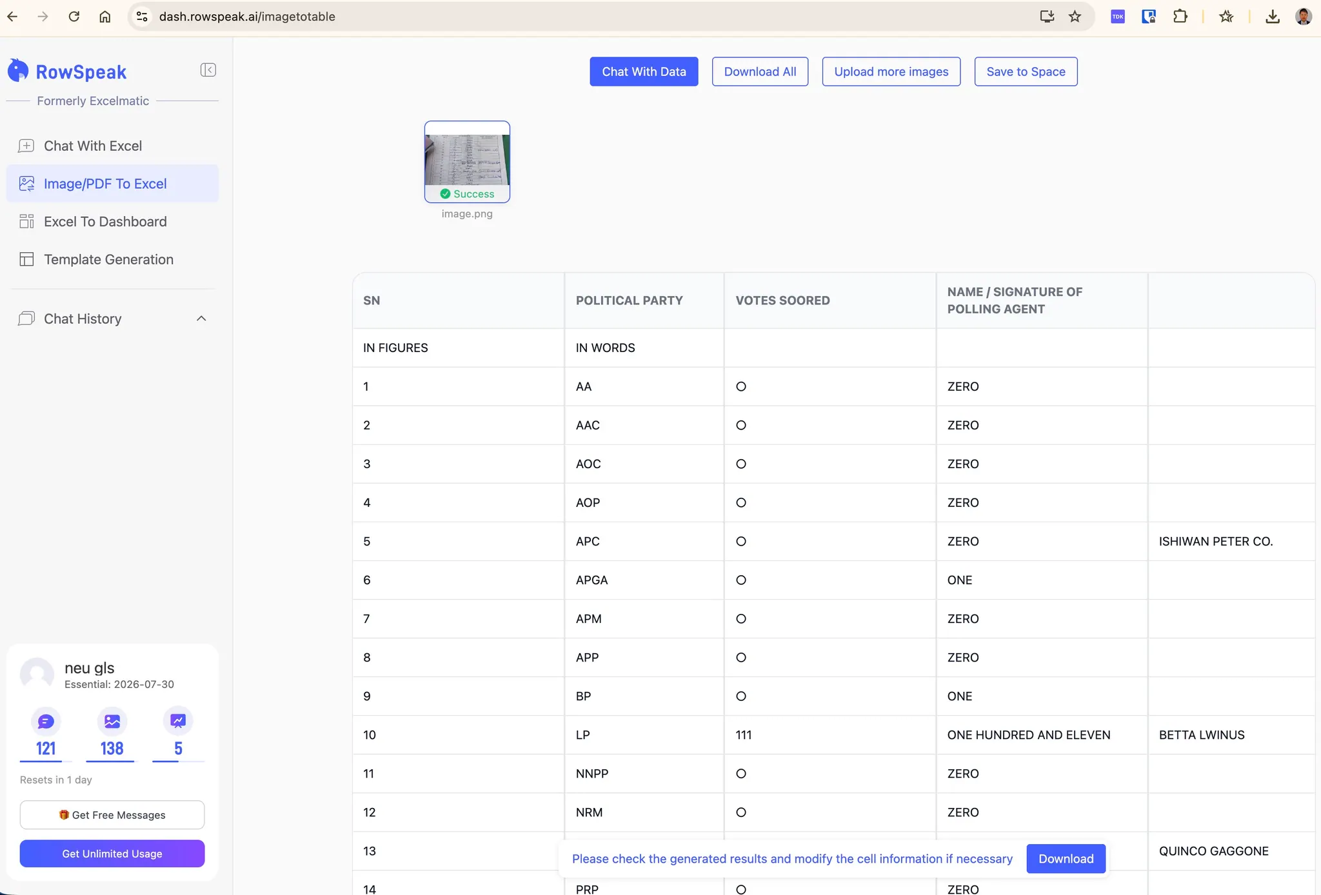The width and height of the screenshot is (1321, 895).
Task: Click the Get Free Messages button
Action: (112, 815)
